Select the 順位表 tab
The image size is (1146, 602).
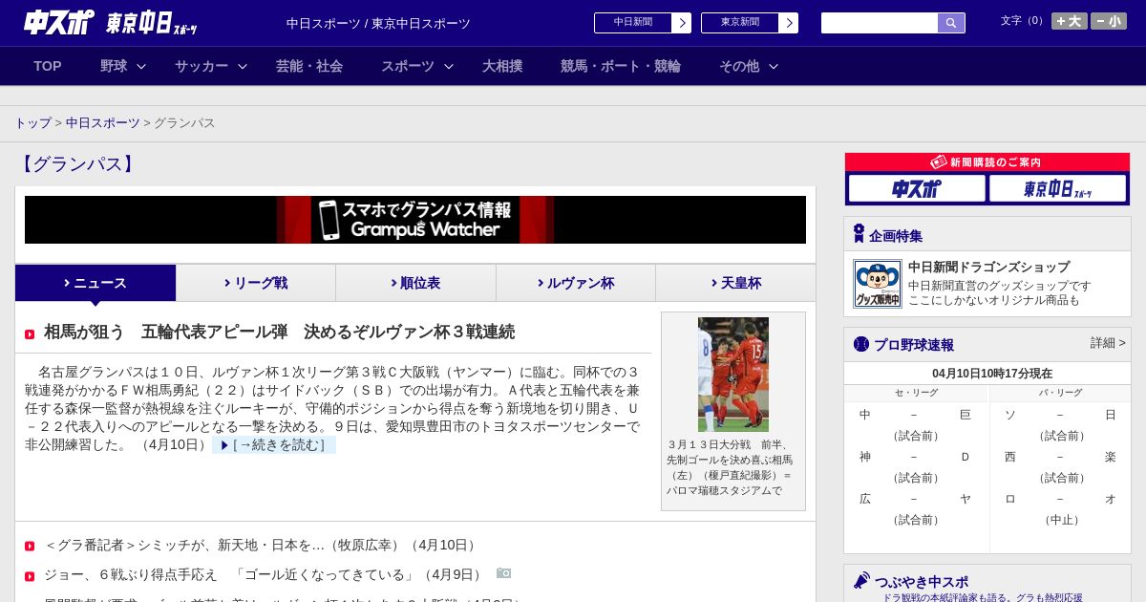(x=415, y=283)
